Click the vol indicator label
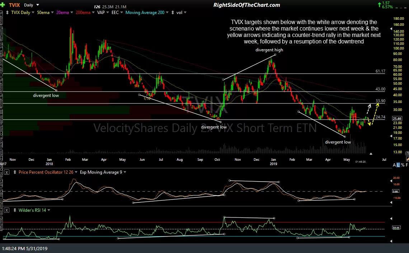The height and width of the screenshot is (253, 409). pyautogui.click(x=179, y=13)
